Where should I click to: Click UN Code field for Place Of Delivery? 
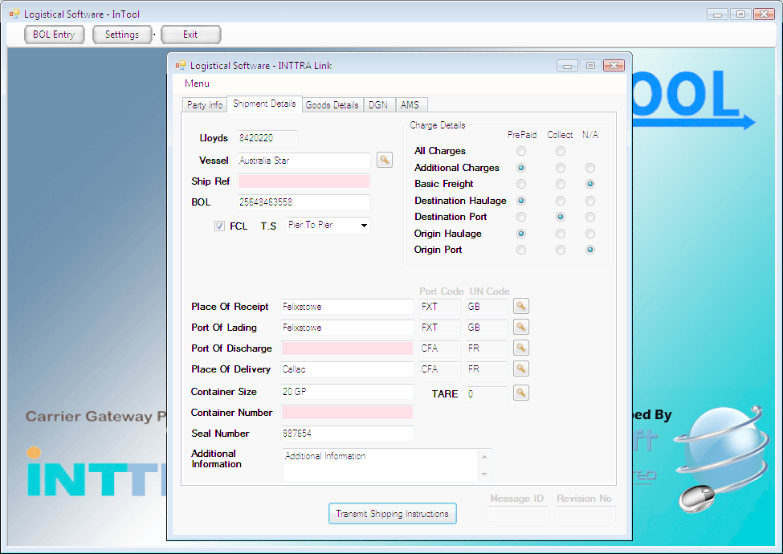click(x=487, y=369)
